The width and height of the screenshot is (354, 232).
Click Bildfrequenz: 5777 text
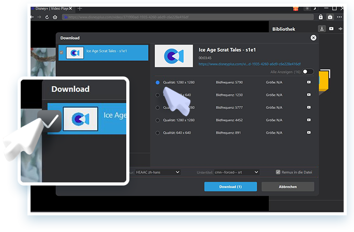click(x=229, y=107)
